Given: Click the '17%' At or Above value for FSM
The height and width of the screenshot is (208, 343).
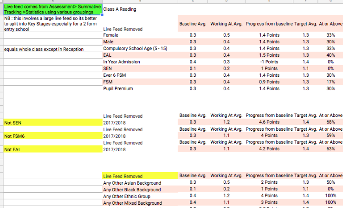Looking at the screenshot, I should pos(330,81).
